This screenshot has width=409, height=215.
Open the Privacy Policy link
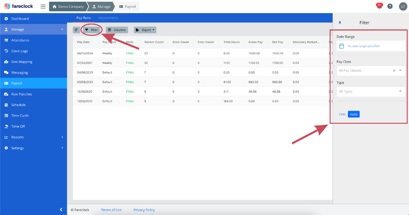(144, 210)
